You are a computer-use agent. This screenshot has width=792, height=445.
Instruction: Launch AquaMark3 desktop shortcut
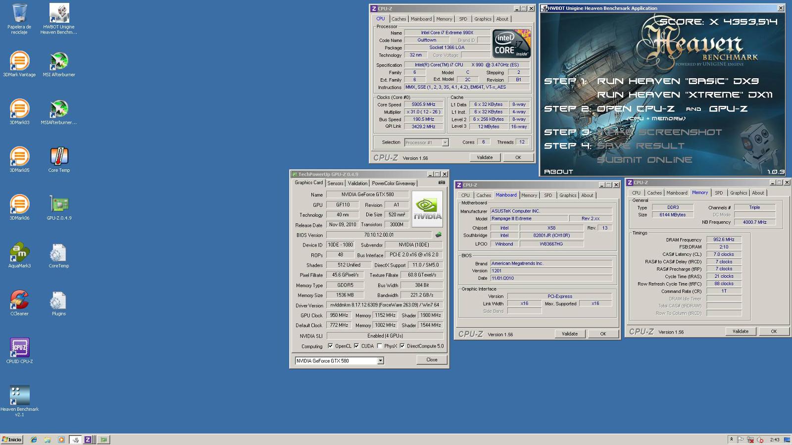[19, 255]
